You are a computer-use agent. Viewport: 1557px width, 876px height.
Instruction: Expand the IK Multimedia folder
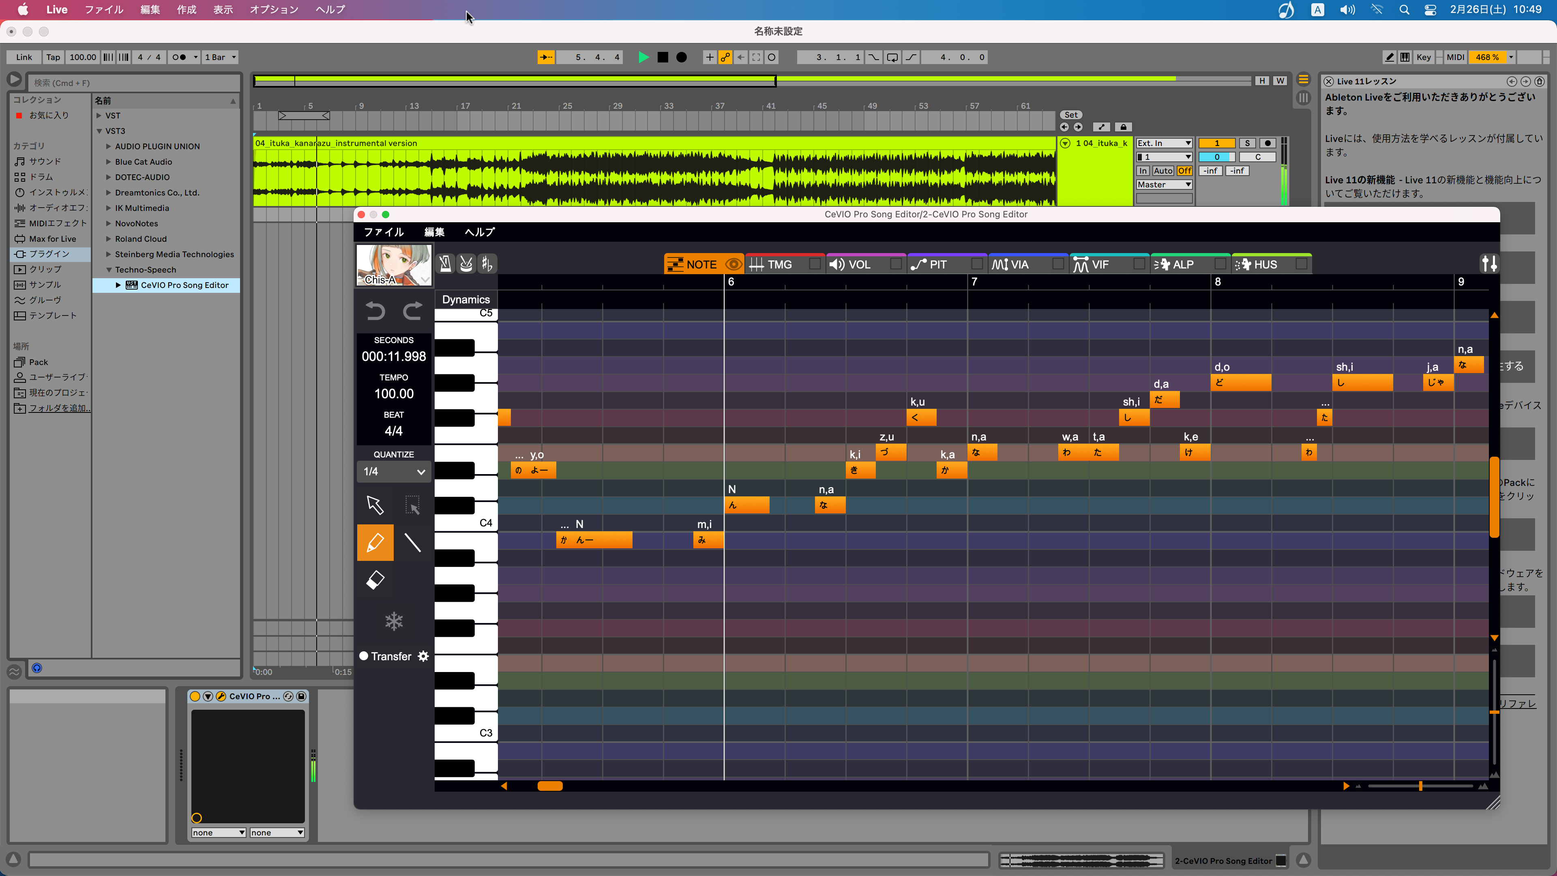(109, 208)
